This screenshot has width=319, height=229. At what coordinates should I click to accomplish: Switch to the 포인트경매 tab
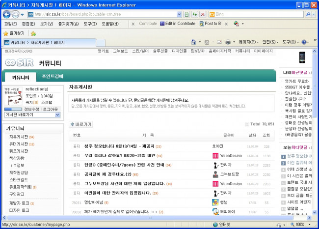(x=53, y=76)
